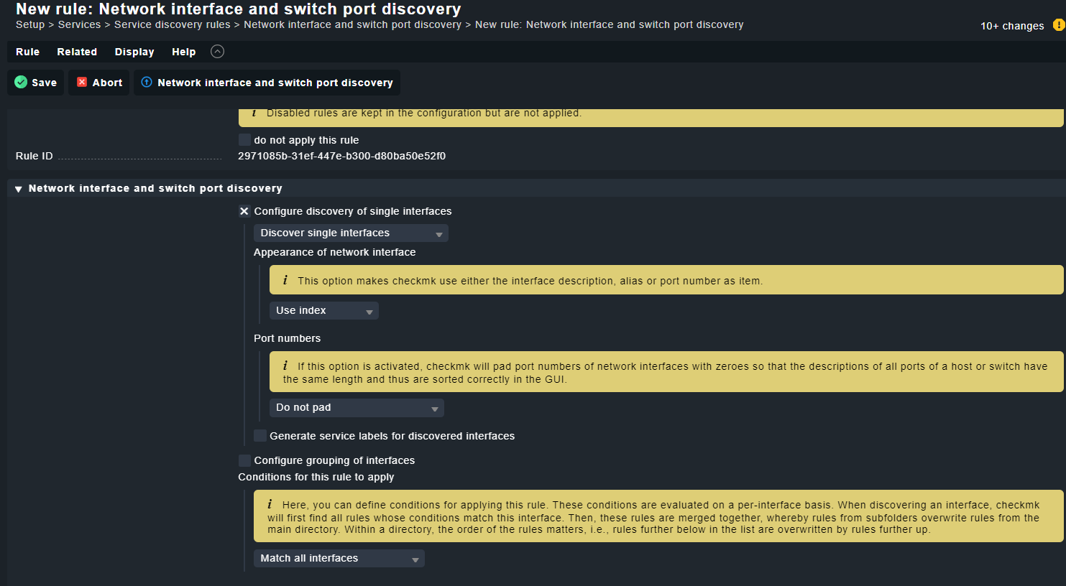Expand the 'Do not pad' port numbers dropdown
Screen dimensions: 1066x586
(x=356, y=408)
